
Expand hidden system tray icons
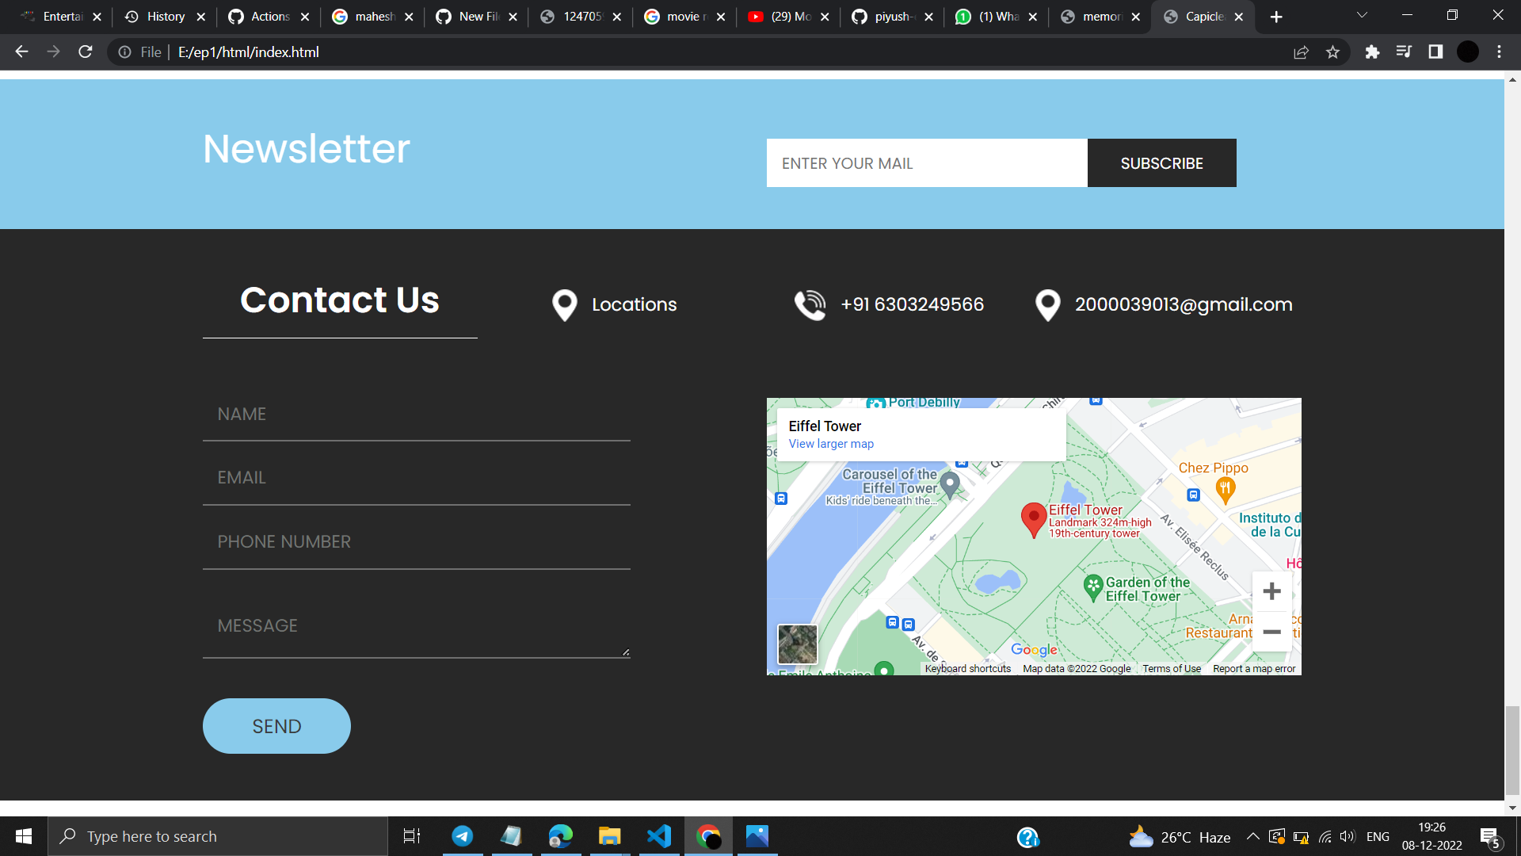point(1254,836)
